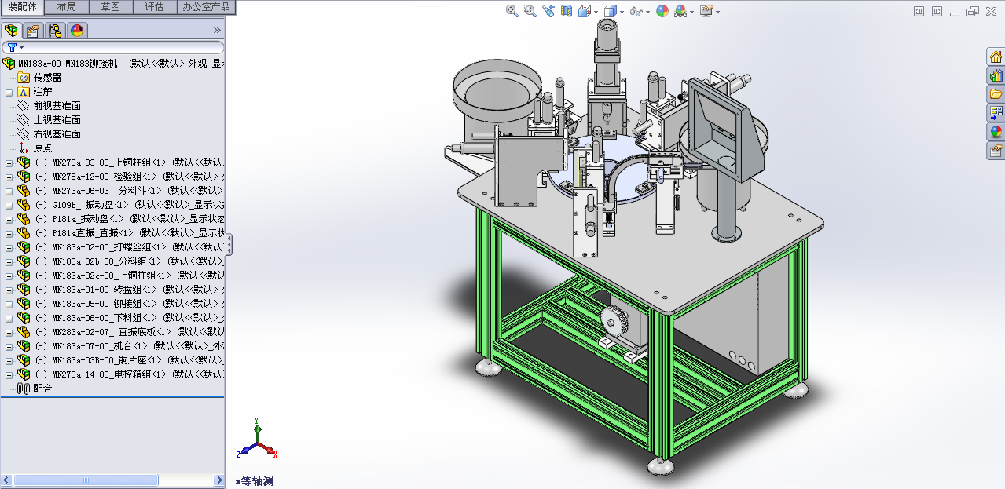Expand the MN183a-07-00_机台 component
This screenshot has height=489, width=1005.
(9, 346)
